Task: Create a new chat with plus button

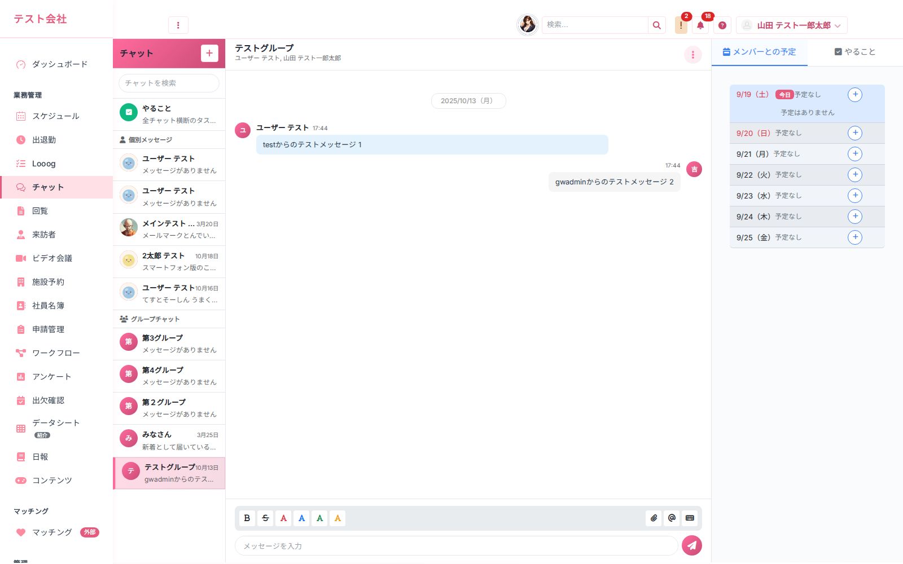Action: [209, 53]
